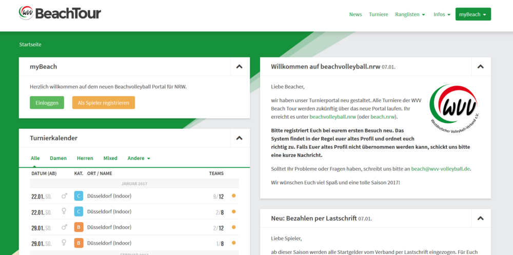Click the 9/12 teams count

218,197
